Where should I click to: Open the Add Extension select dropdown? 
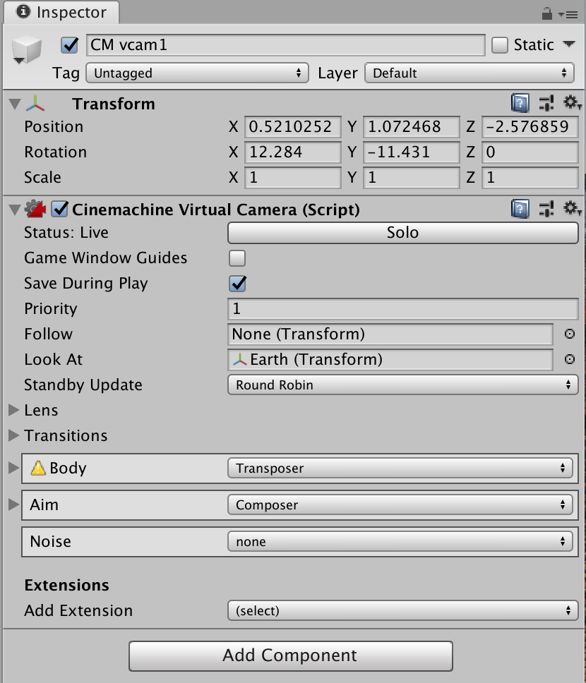[x=403, y=611]
